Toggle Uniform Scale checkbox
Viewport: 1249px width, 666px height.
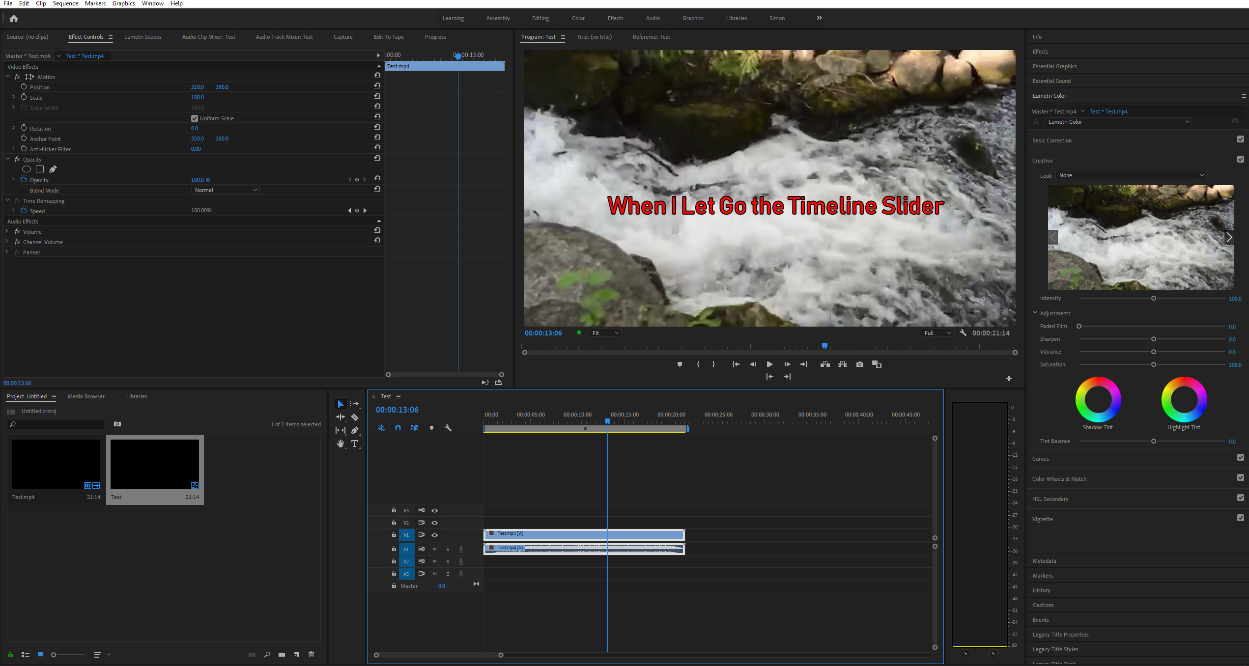(195, 118)
